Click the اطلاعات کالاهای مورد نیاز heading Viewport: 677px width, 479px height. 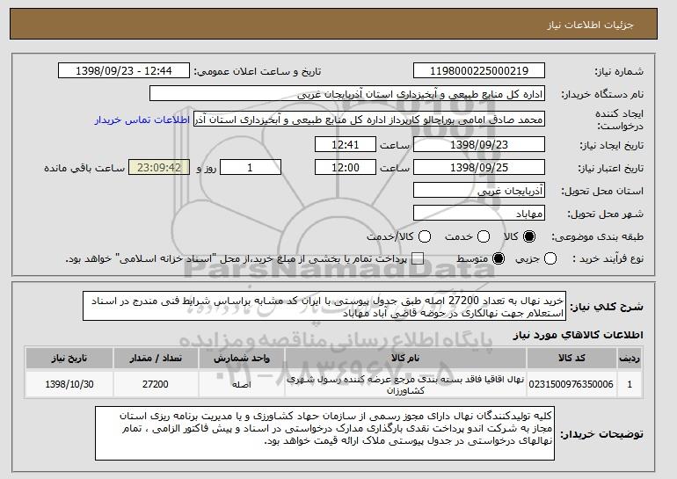click(x=578, y=335)
